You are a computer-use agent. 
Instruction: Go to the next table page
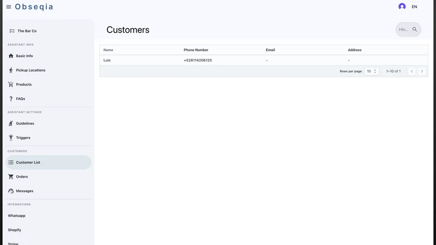[x=422, y=71]
